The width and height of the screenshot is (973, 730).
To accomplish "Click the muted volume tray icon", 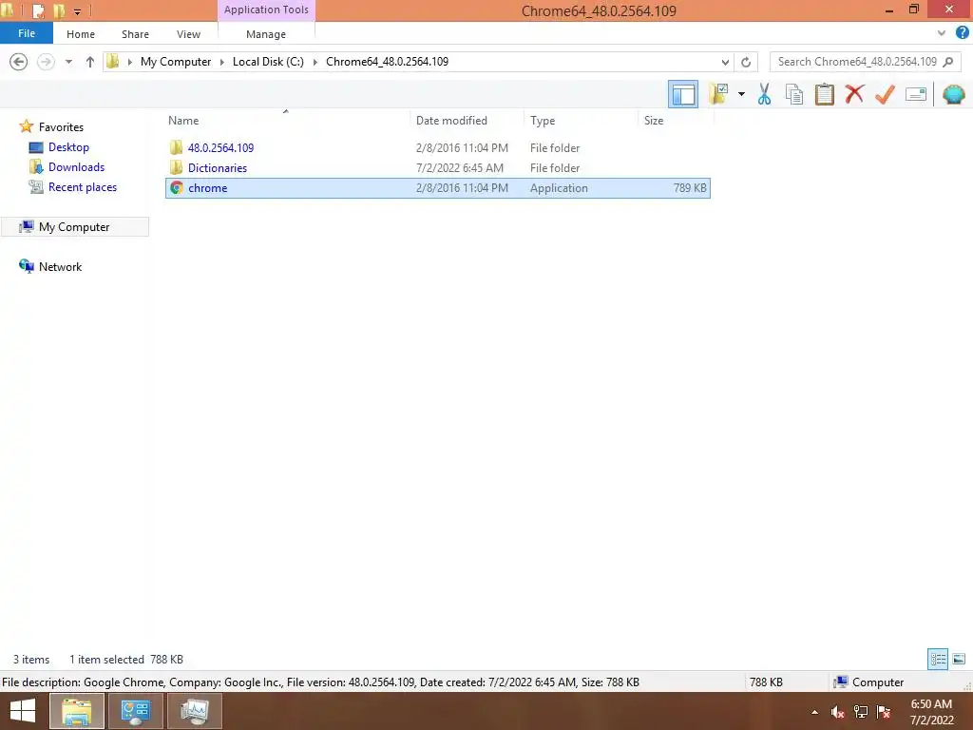I will [x=837, y=712].
